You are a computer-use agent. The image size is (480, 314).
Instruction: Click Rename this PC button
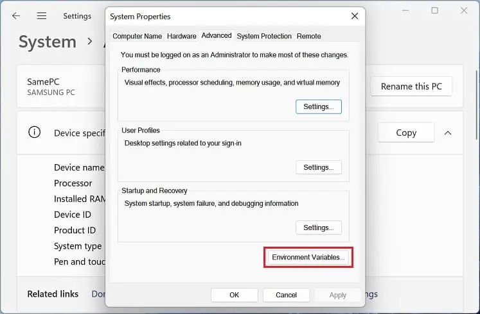[411, 87]
